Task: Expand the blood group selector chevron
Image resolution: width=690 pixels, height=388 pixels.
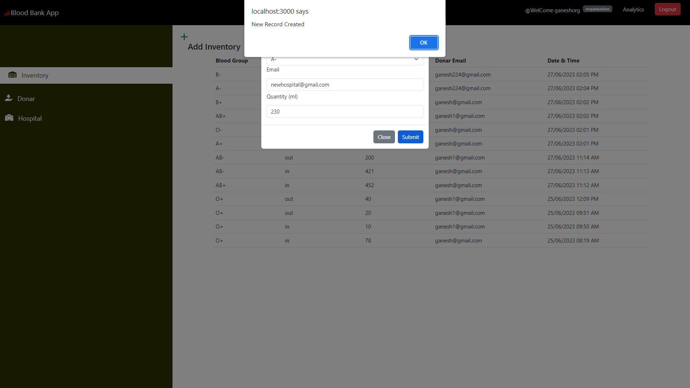Action: click(x=416, y=59)
